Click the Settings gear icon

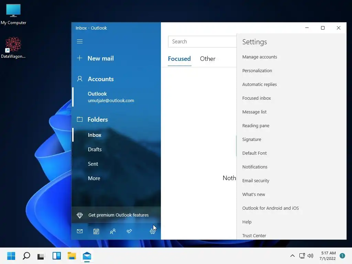point(153,231)
